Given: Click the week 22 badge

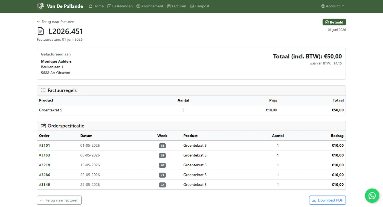Looking at the screenshot, I should tap(162, 185).
